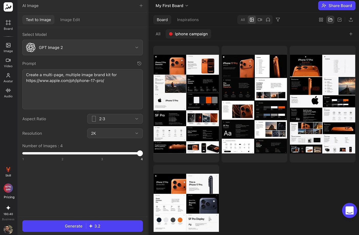Image resolution: width=359 pixels, height=235 pixels.
Task: Add a new folder with plus icon
Action: click(351, 34)
